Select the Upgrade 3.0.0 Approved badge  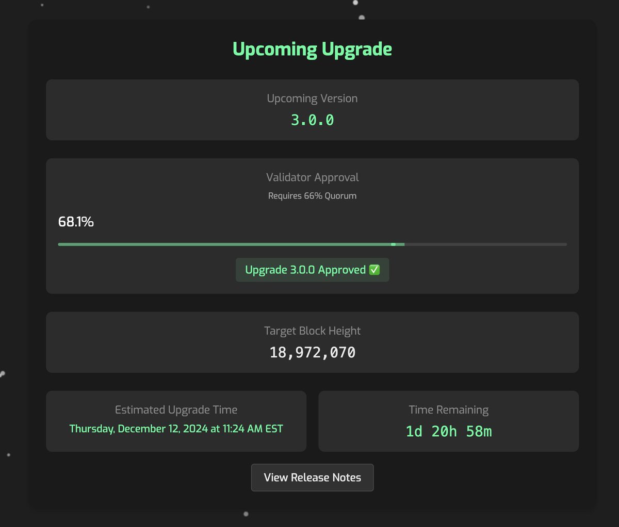pyautogui.click(x=312, y=270)
